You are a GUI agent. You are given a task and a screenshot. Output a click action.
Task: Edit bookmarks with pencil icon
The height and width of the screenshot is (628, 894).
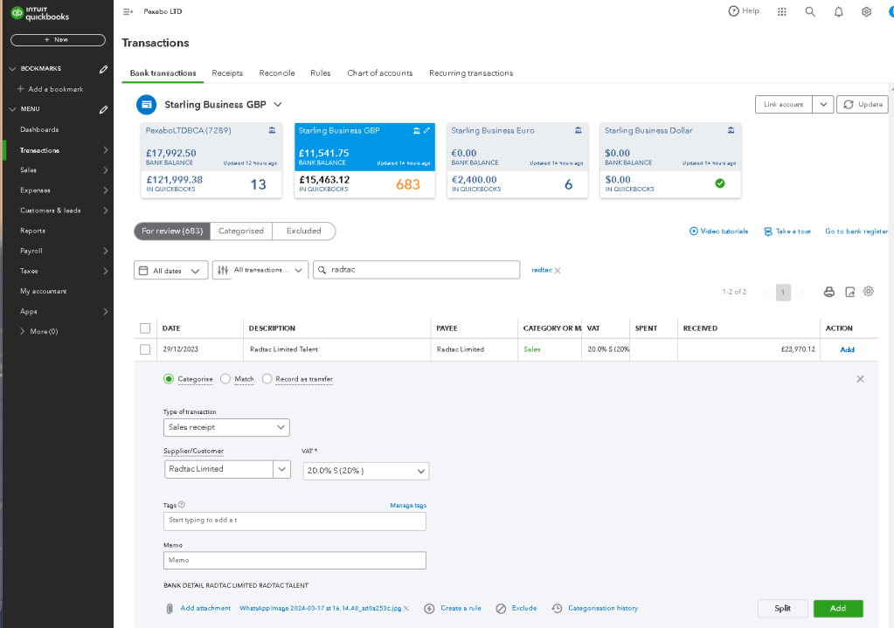(x=103, y=69)
